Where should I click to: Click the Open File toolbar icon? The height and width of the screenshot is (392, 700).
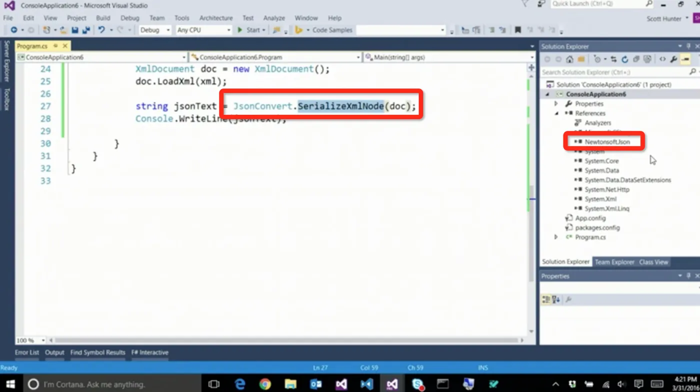point(64,30)
